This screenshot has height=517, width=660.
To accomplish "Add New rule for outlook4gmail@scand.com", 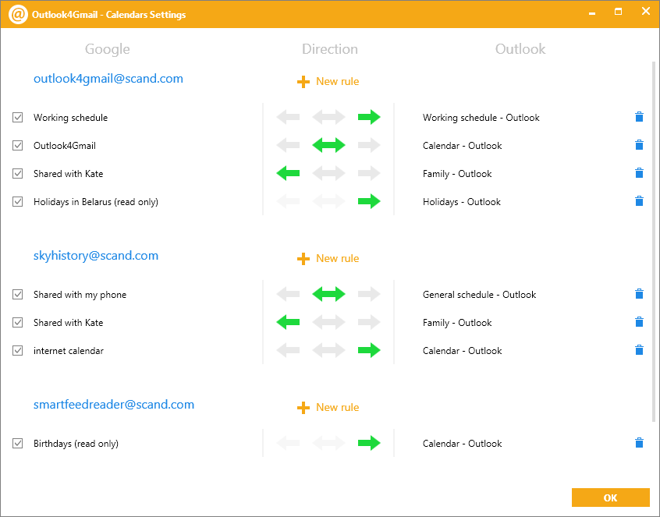I will 328,81.
